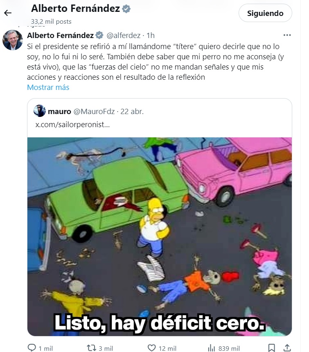The image size is (309, 352).
Task: Toggle the Siguiendo follow button
Action: [x=265, y=13]
